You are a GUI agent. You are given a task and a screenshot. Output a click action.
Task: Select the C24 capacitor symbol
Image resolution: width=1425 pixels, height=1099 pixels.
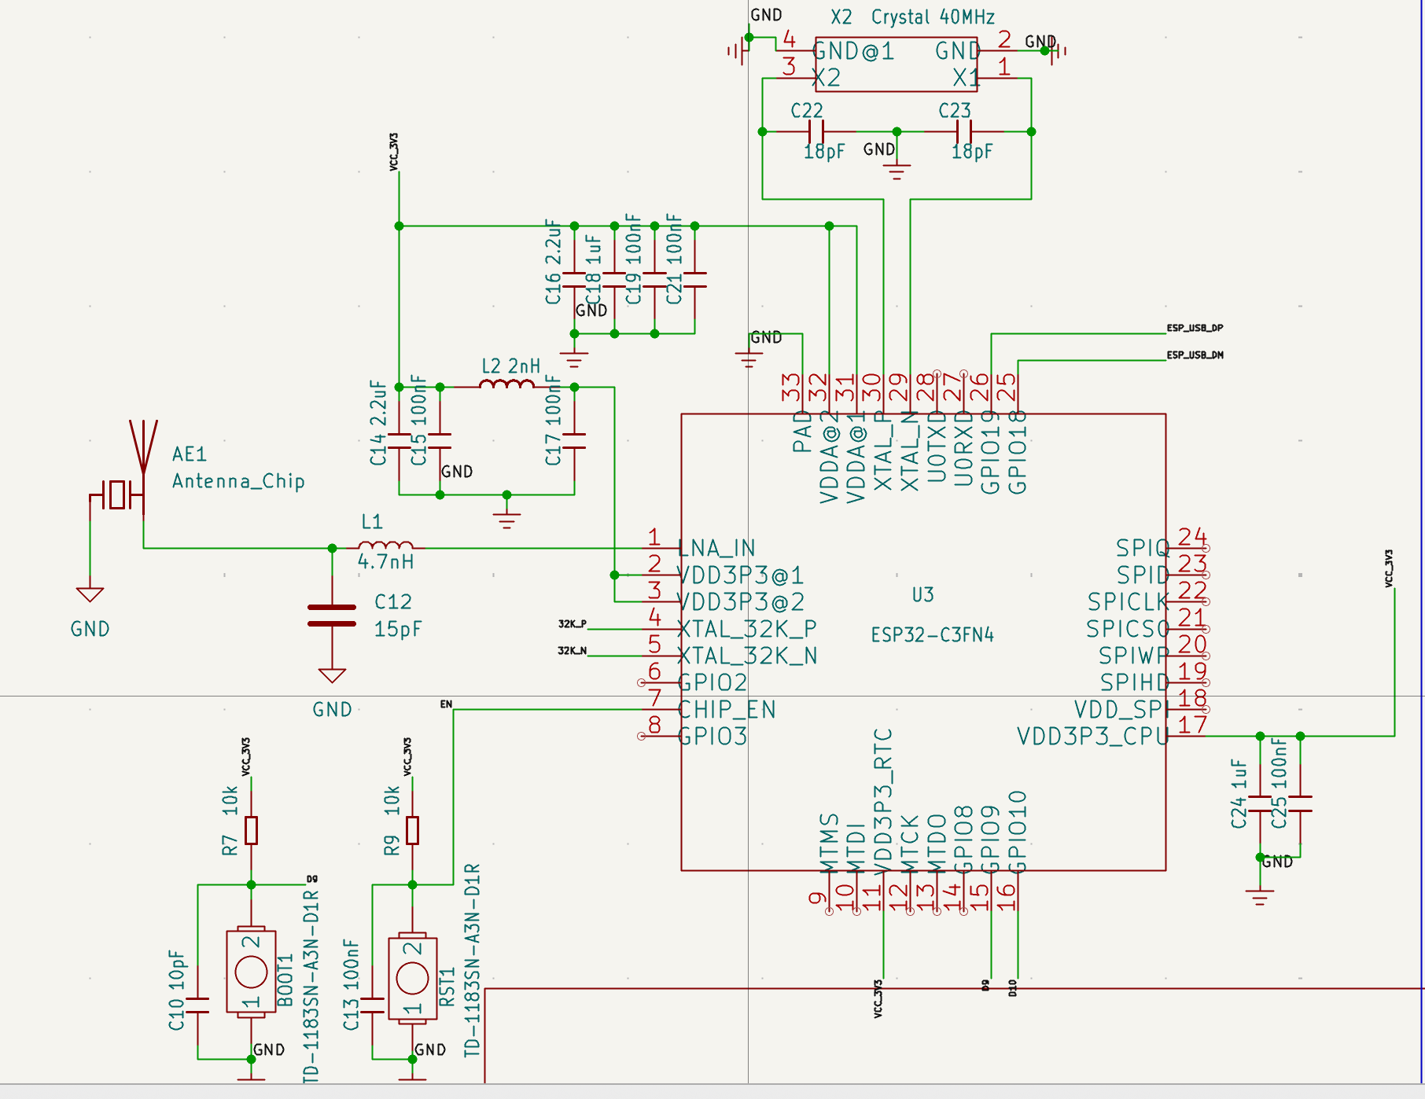(x=1260, y=803)
